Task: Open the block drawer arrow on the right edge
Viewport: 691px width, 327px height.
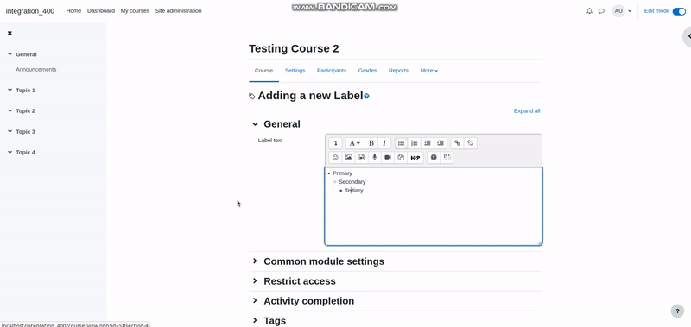Action: pyautogui.click(x=687, y=36)
